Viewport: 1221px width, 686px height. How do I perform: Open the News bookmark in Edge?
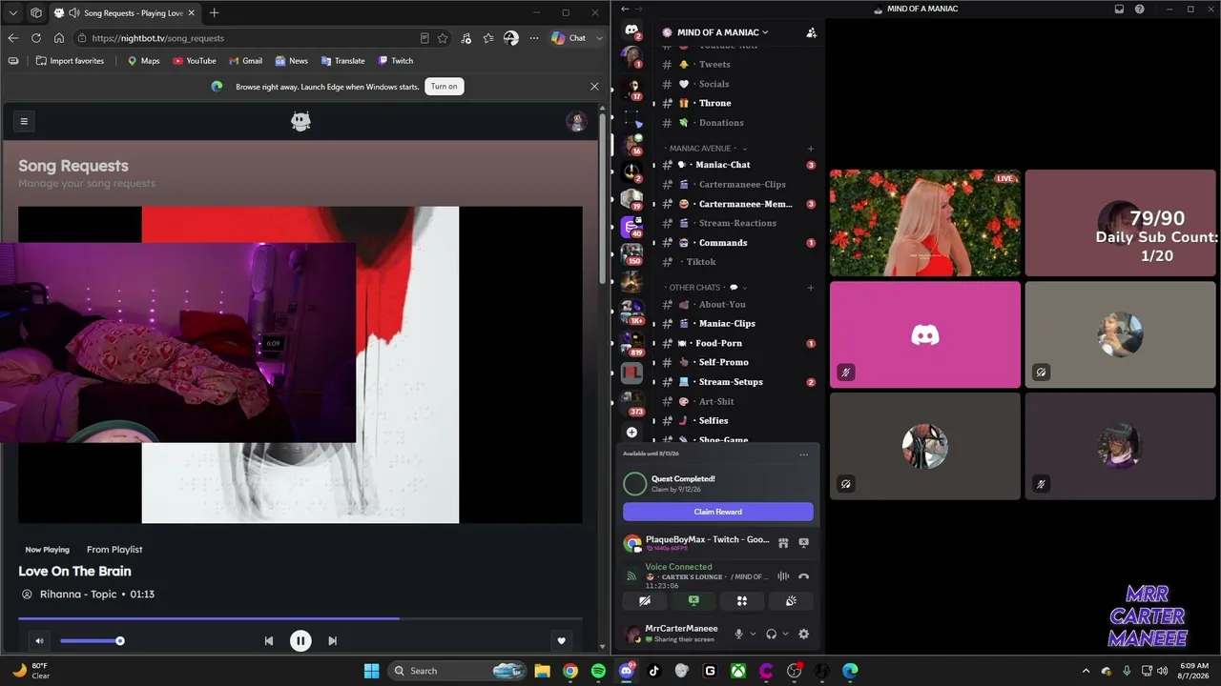point(291,61)
